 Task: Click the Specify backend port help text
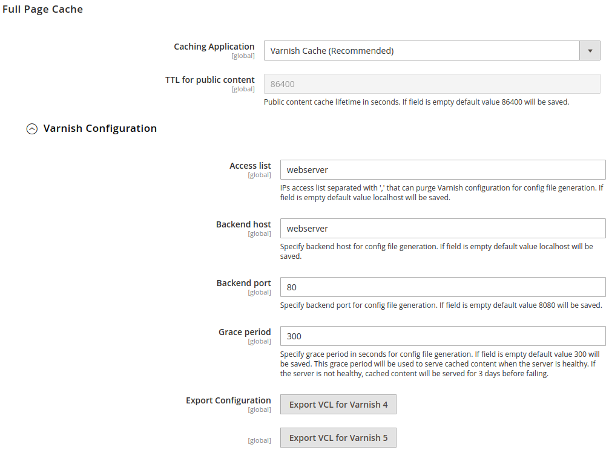click(x=441, y=305)
